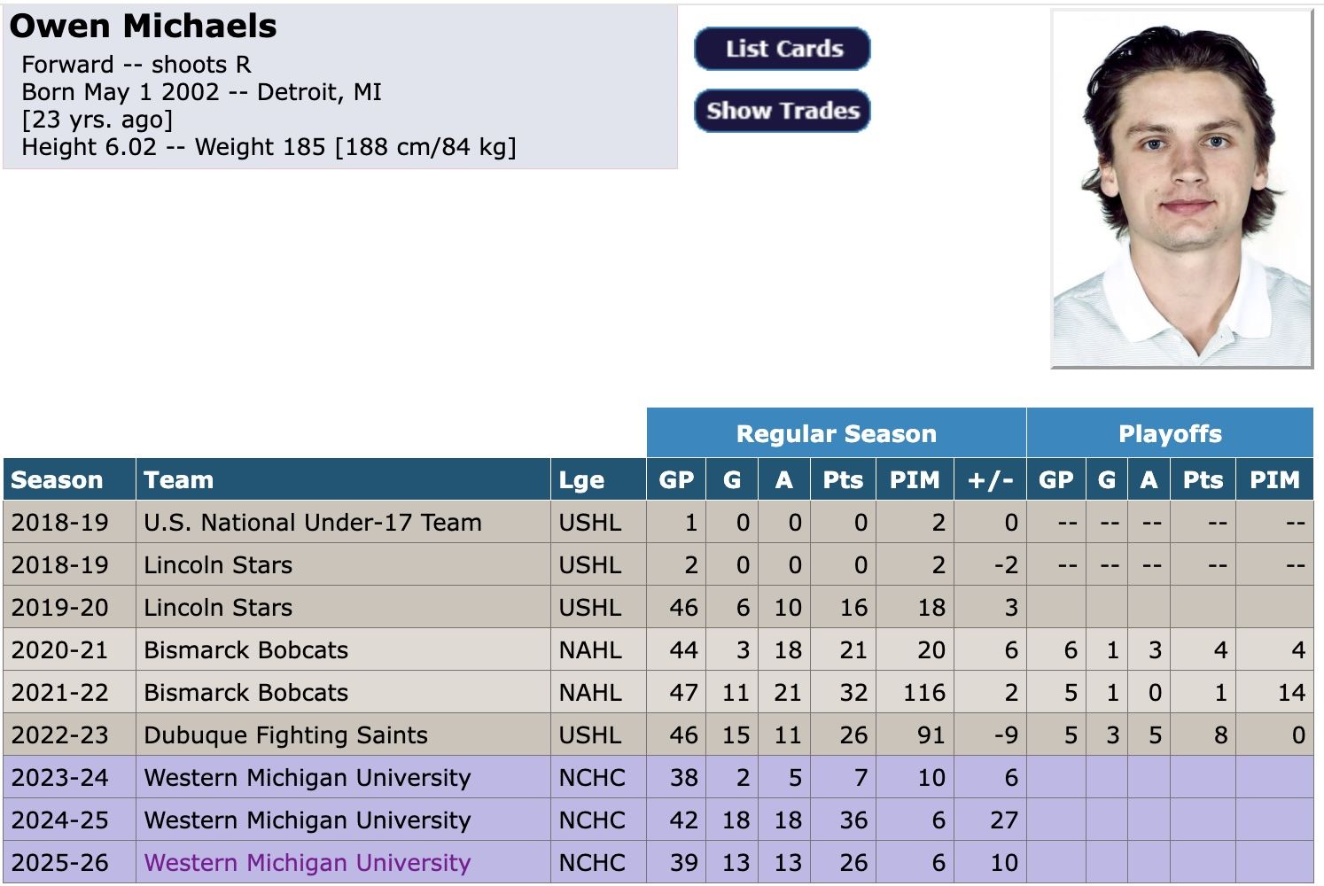
Task: Click the Lge column header
Action: click(x=581, y=480)
